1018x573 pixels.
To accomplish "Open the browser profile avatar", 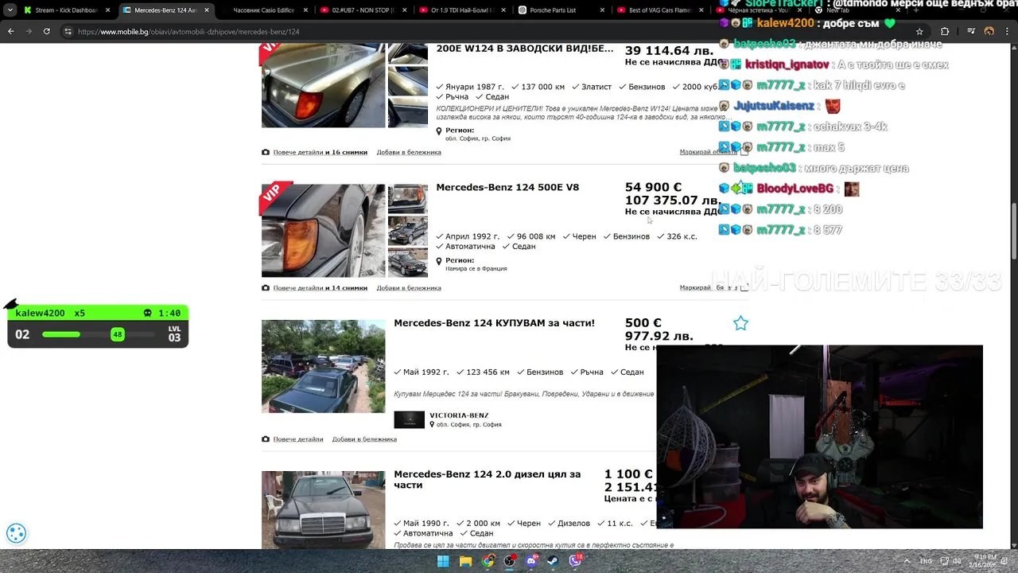I will 989,32.
